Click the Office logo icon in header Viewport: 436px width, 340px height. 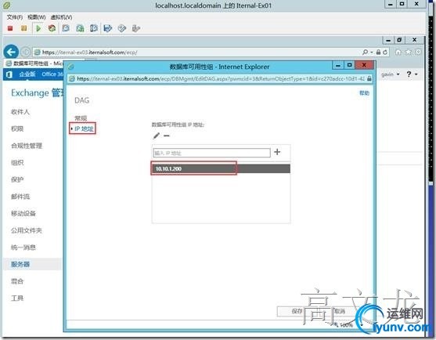(x=9, y=74)
